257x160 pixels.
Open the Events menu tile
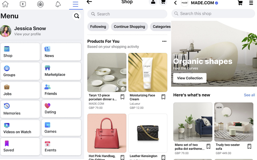click(x=61, y=146)
